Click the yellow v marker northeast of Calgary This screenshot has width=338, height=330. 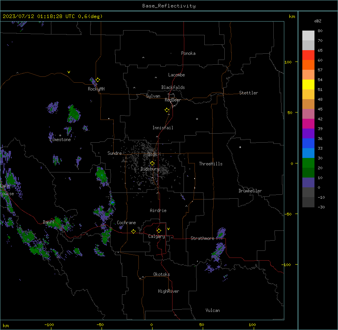[x=168, y=229]
